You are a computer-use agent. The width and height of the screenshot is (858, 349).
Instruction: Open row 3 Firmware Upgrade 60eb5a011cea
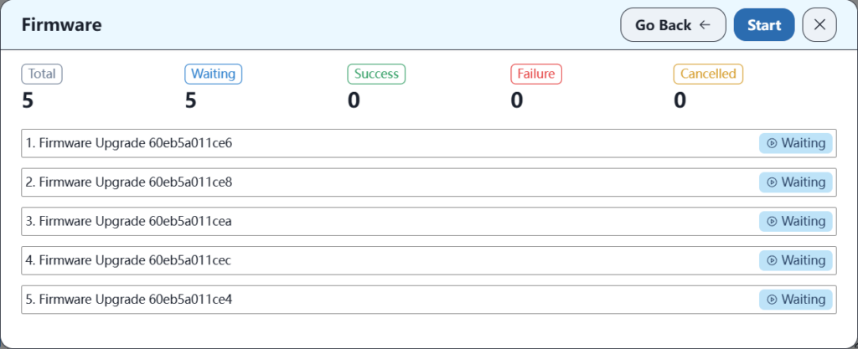tap(129, 222)
